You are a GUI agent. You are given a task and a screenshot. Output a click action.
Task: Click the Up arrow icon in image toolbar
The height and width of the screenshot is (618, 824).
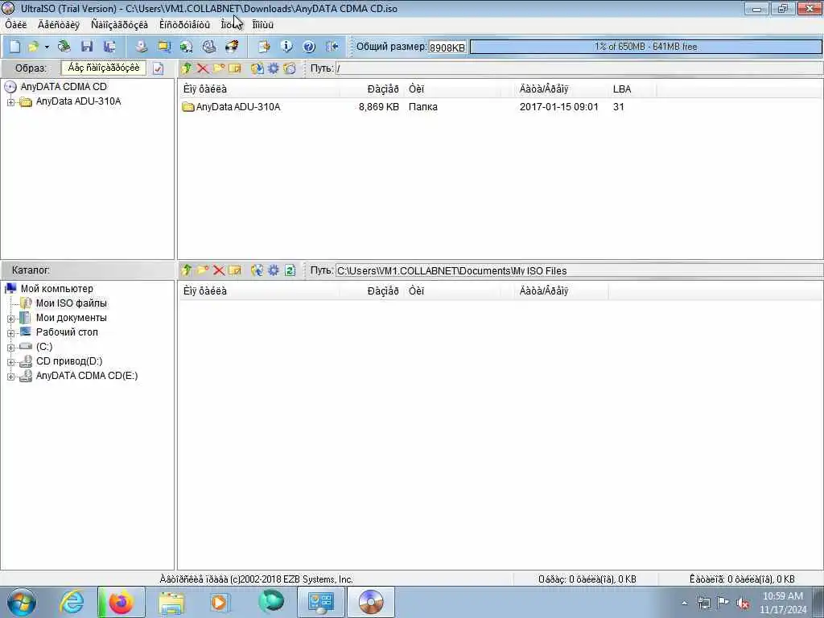(x=187, y=68)
